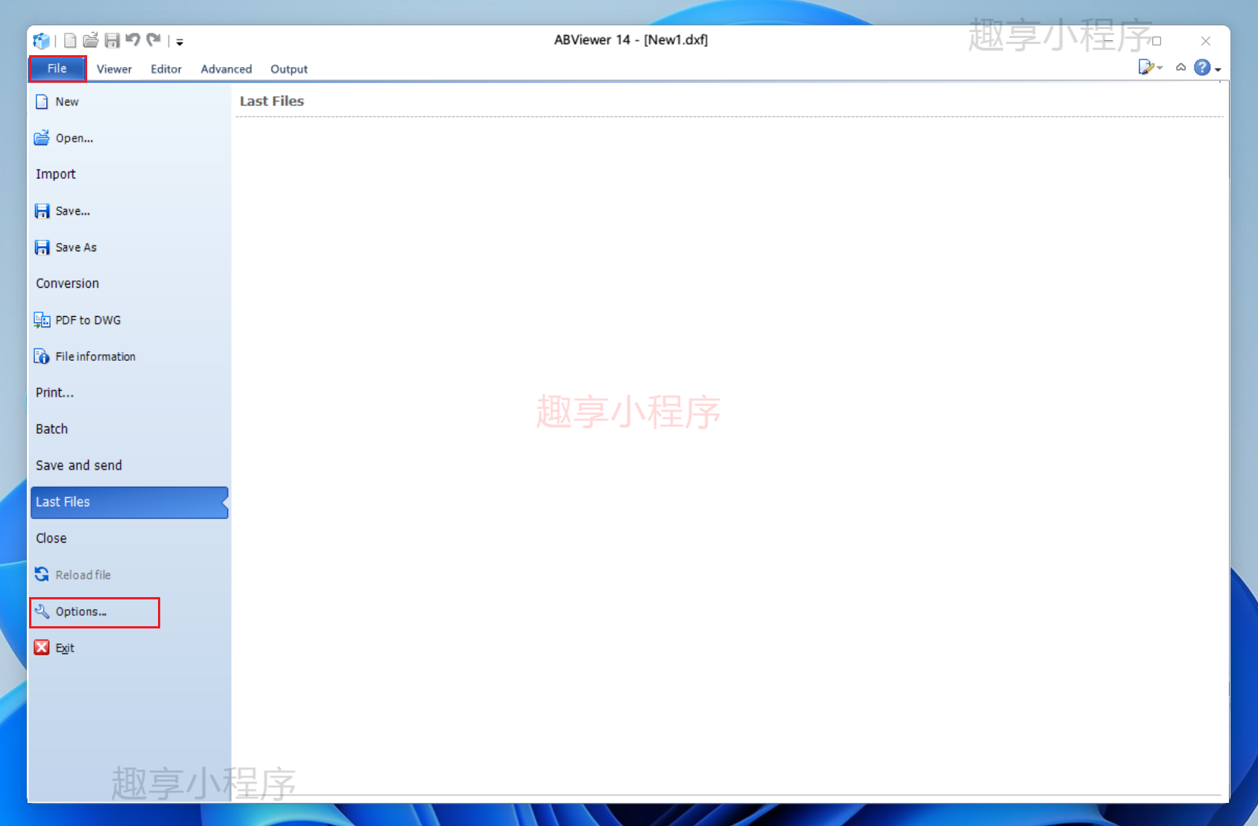Open the dropdown arrow beside the style icon
The width and height of the screenshot is (1258, 826).
(x=1160, y=68)
